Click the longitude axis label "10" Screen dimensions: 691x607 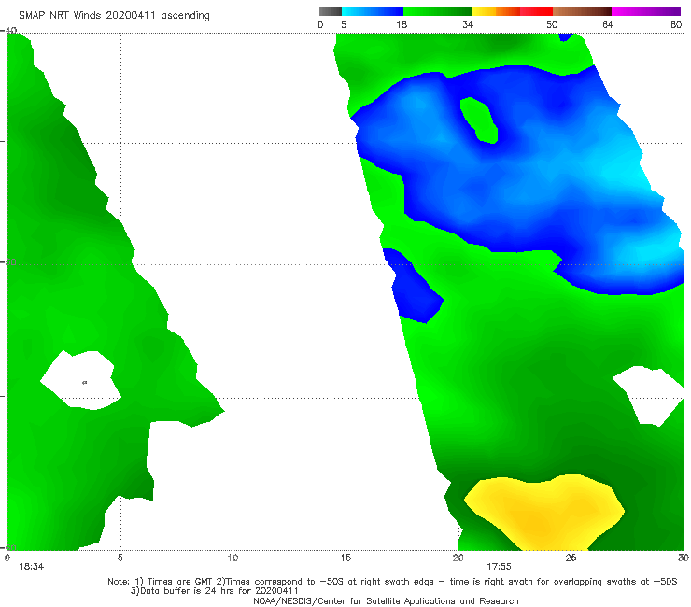tap(233, 558)
